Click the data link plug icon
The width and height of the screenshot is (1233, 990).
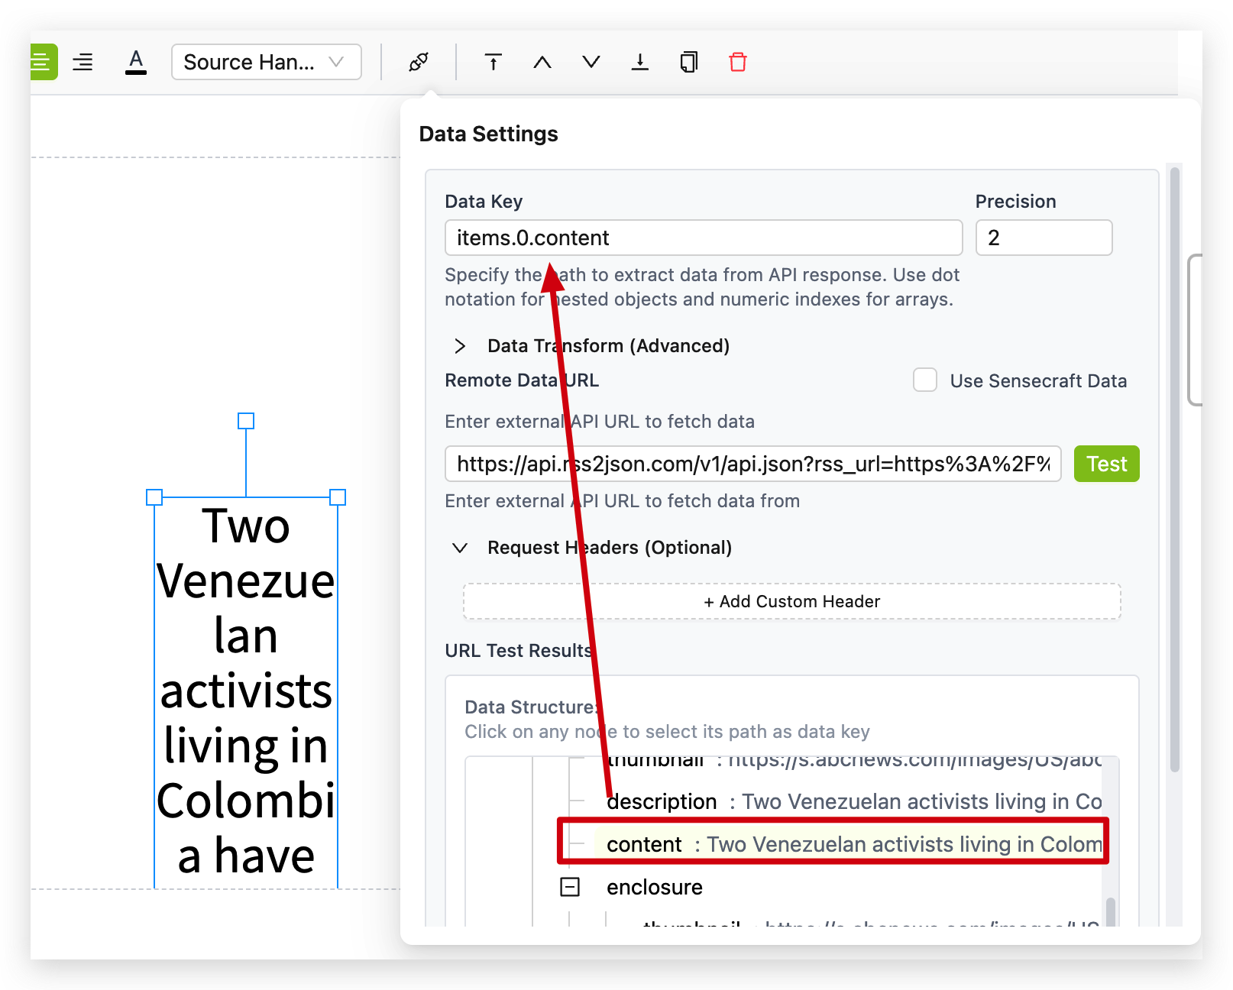click(x=419, y=62)
